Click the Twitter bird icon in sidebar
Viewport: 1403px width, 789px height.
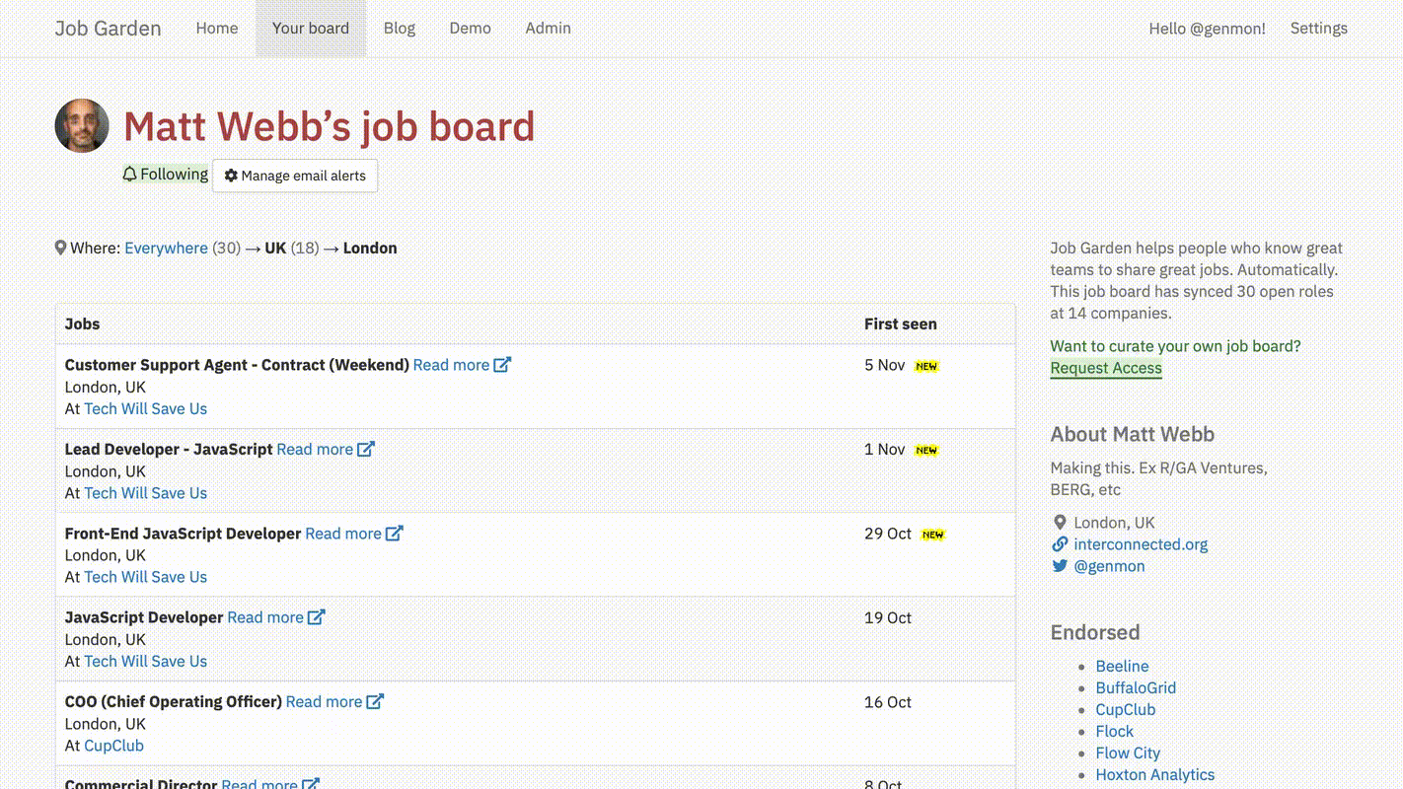[1060, 566]
